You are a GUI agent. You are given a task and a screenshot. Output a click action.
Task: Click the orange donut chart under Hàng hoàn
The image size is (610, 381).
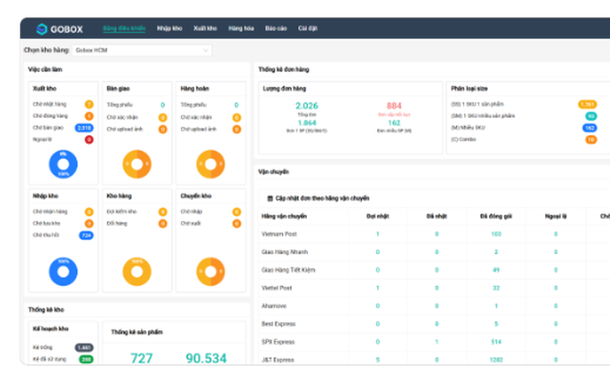pyautogui.click(x=210, y=165)
